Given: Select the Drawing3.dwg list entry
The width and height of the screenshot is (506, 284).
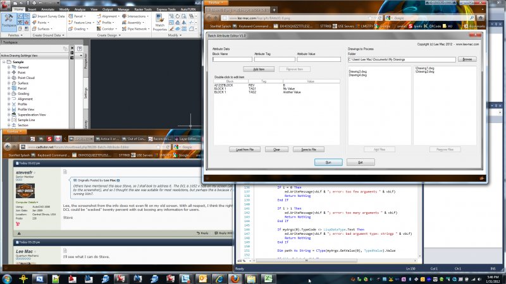Looking at the screenshot, I should coord(358,71).
